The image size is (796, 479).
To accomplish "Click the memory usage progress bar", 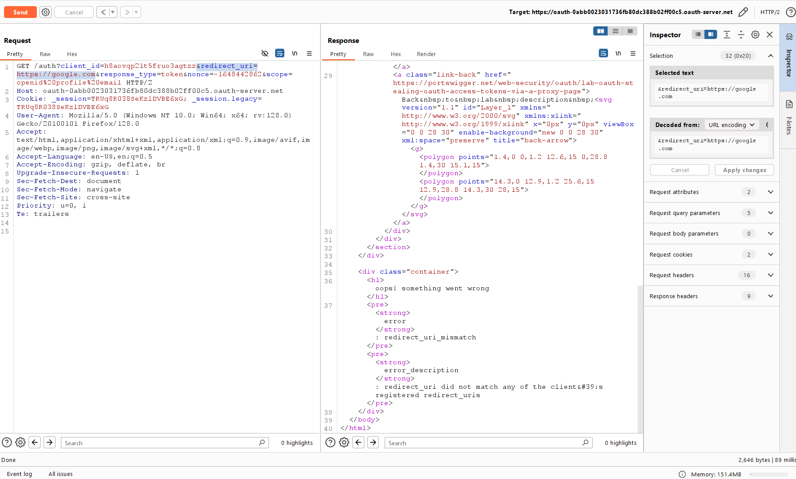I will tap(769, 474).
